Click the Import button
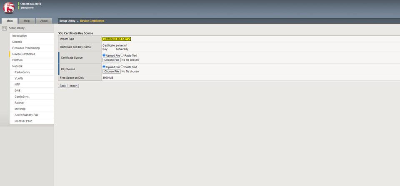This screenshot has width=400, height=186. point(73,86)
